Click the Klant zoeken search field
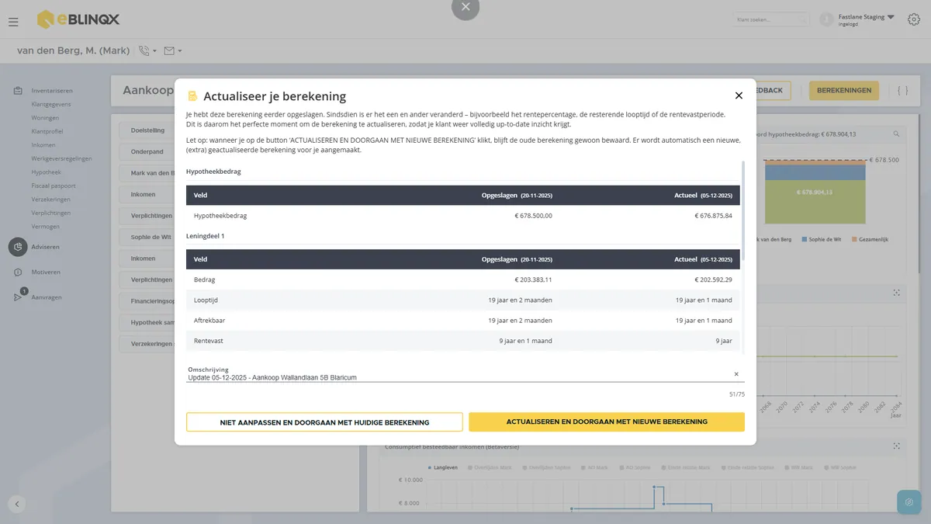The height and width of the screenshot is (524, 931). tap(771, 19)
